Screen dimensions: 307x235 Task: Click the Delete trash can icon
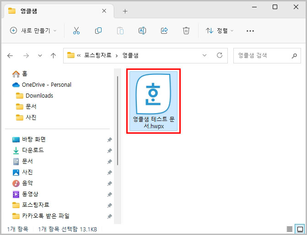(x=186, y=31)
